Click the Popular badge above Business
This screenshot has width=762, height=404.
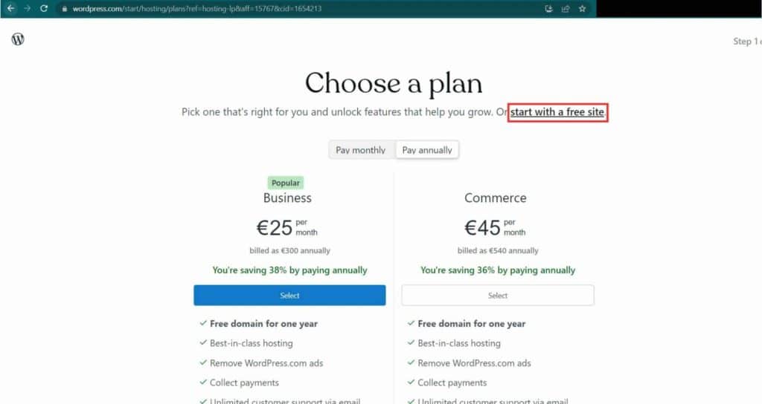[x=286, y=183]
